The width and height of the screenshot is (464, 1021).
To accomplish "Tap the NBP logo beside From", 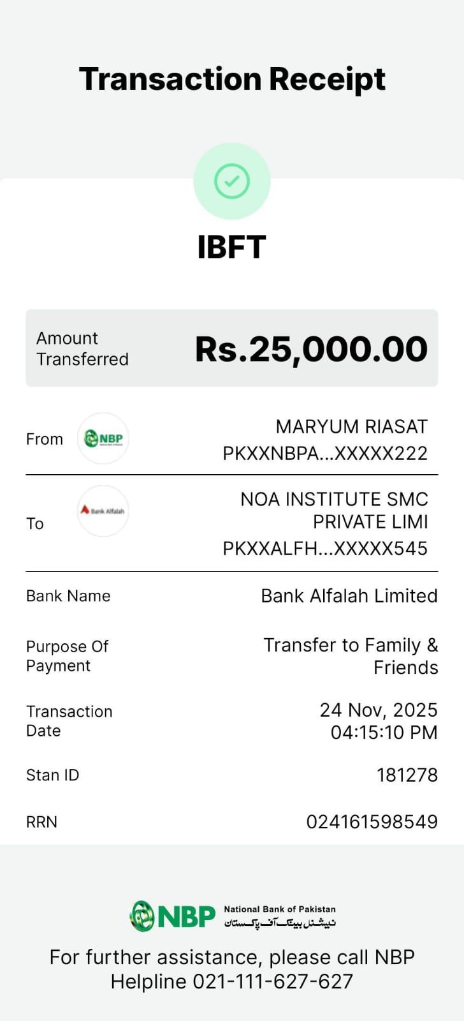I will click(x=103, y=438).
